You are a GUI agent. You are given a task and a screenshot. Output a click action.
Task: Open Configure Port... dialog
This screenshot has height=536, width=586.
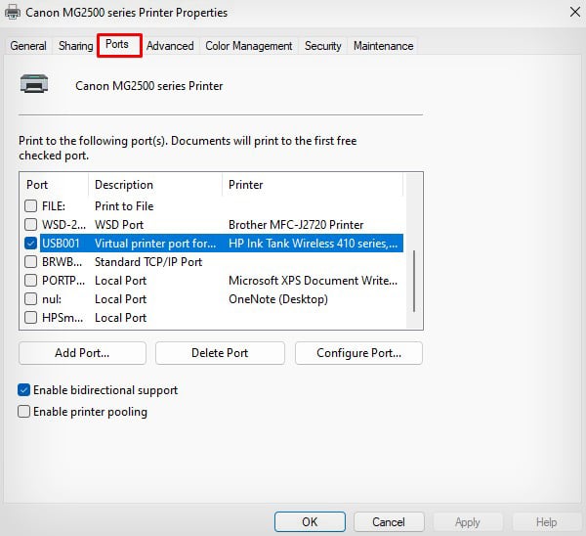[358, 353]
